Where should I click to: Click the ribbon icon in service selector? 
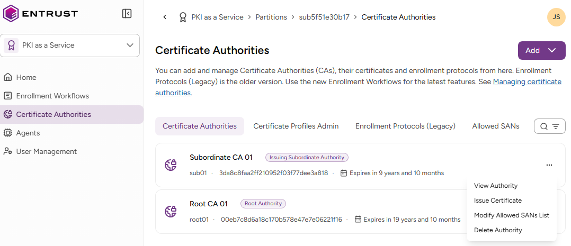(x=11, y=45)
